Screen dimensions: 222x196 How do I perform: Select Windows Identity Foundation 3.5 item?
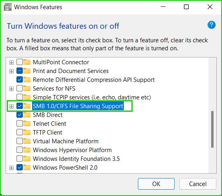click(x=76, y=159)
